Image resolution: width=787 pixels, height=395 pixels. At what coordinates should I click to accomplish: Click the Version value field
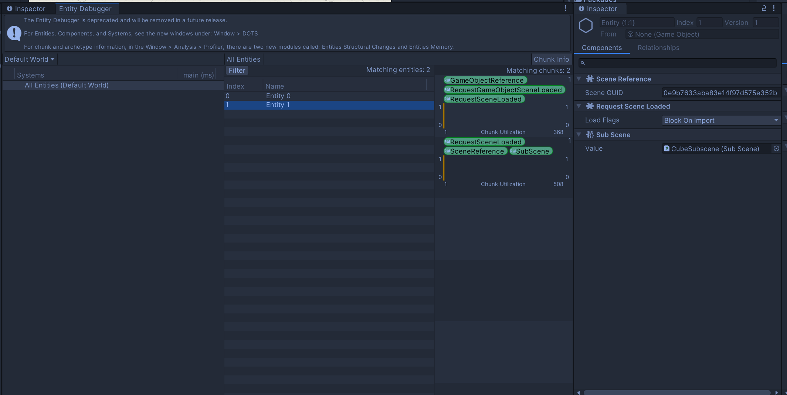(x=766, y=23)
